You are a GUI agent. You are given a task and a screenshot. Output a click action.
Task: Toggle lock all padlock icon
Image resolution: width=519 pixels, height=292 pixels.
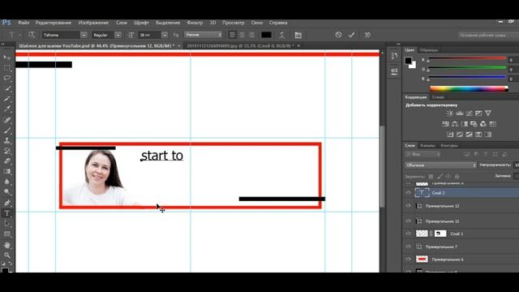click(457, 177)
